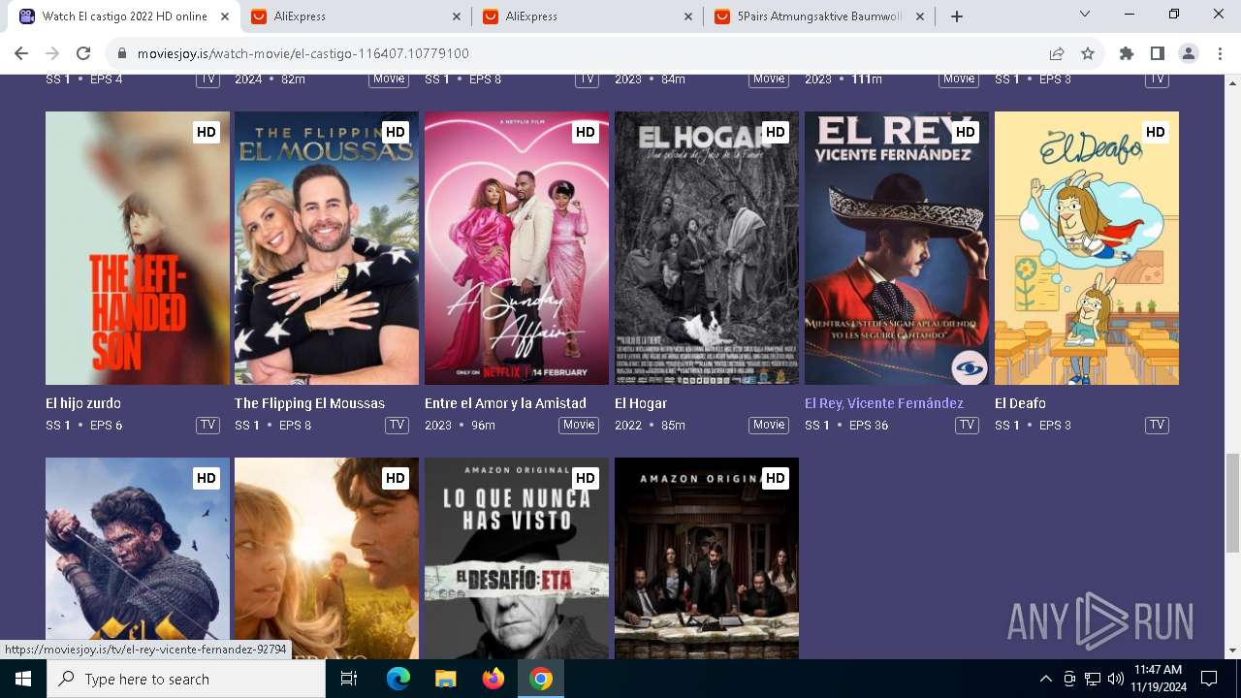Open Entre el Amor y la Amistad link
Image resolution: width=1241 pixels, height=698 pixels.
pos(505,403)
